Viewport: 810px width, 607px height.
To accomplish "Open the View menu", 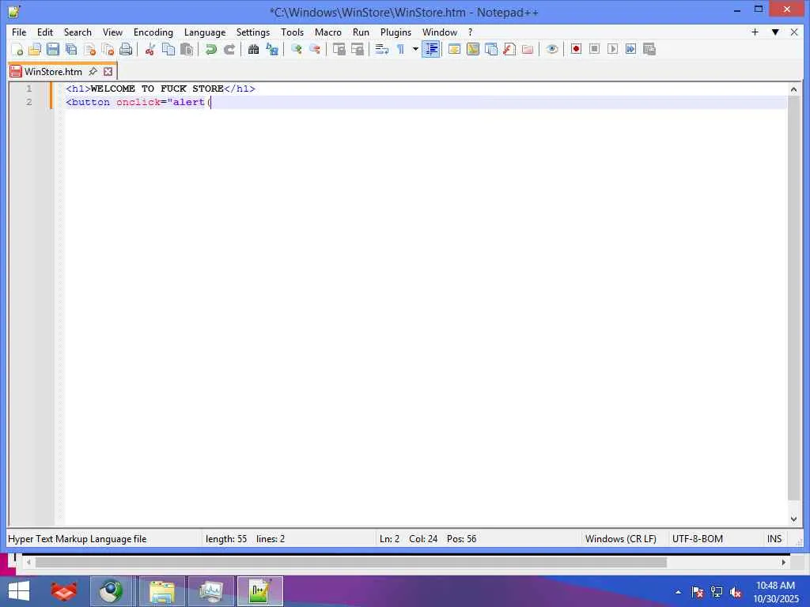I will point(112,32).
